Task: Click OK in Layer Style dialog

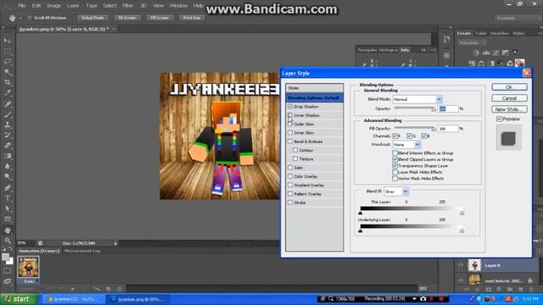Action: (x=509, y=87)
